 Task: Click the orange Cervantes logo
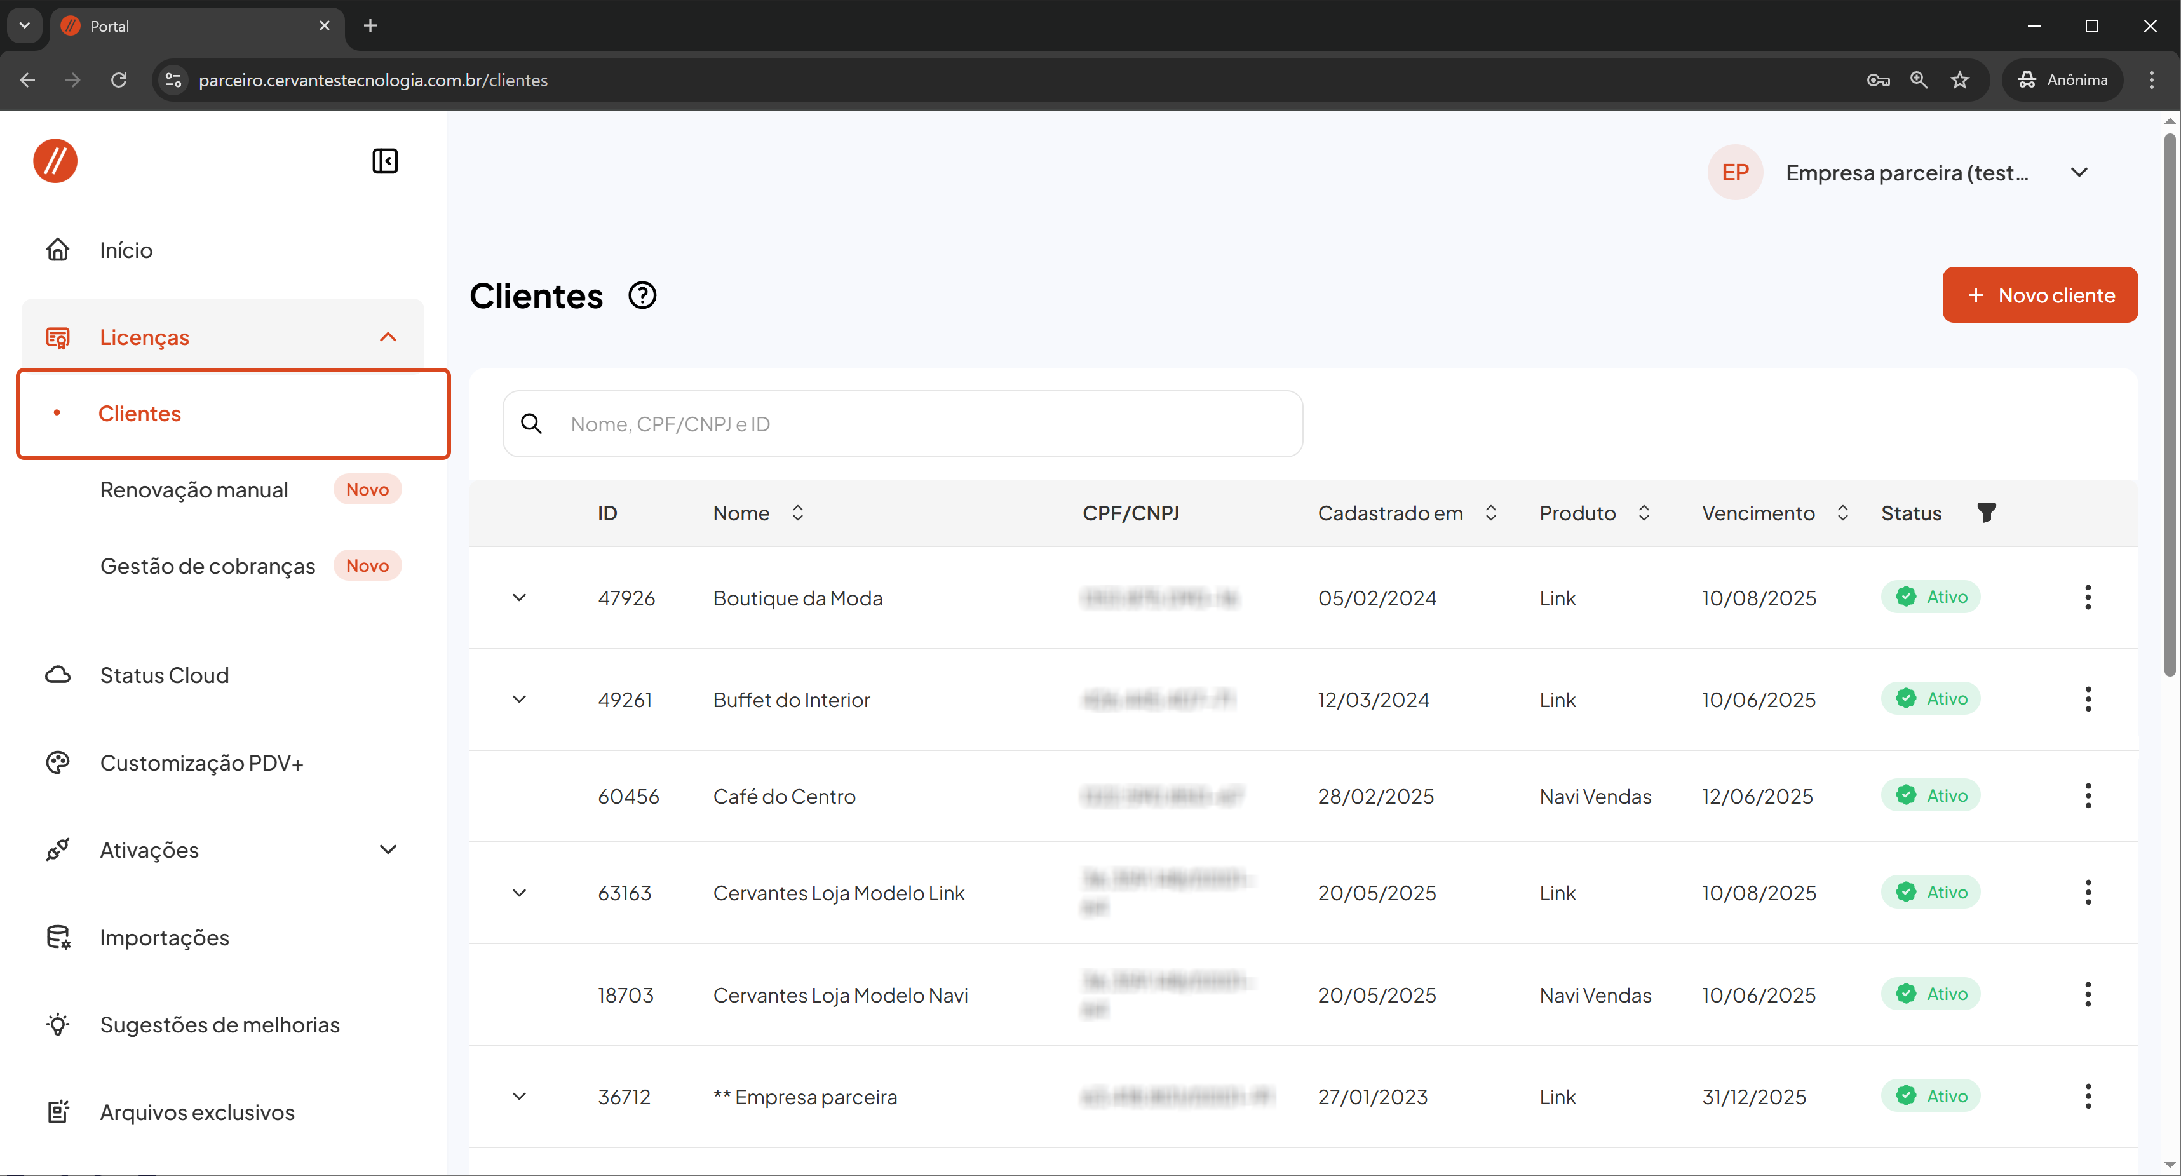click(x=55, y=161)
